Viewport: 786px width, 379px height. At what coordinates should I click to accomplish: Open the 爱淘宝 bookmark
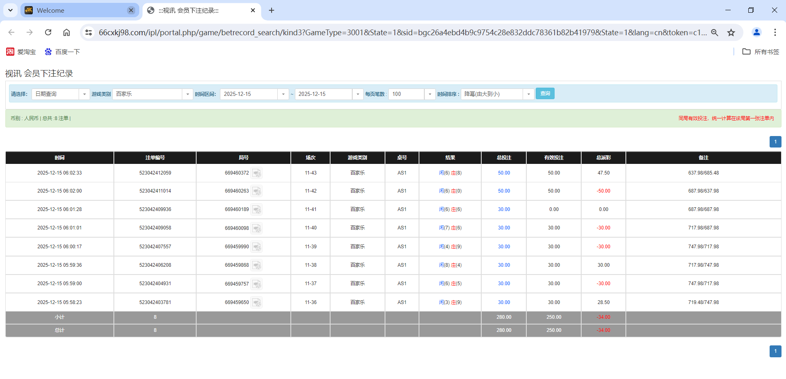(x=20, y=52)
